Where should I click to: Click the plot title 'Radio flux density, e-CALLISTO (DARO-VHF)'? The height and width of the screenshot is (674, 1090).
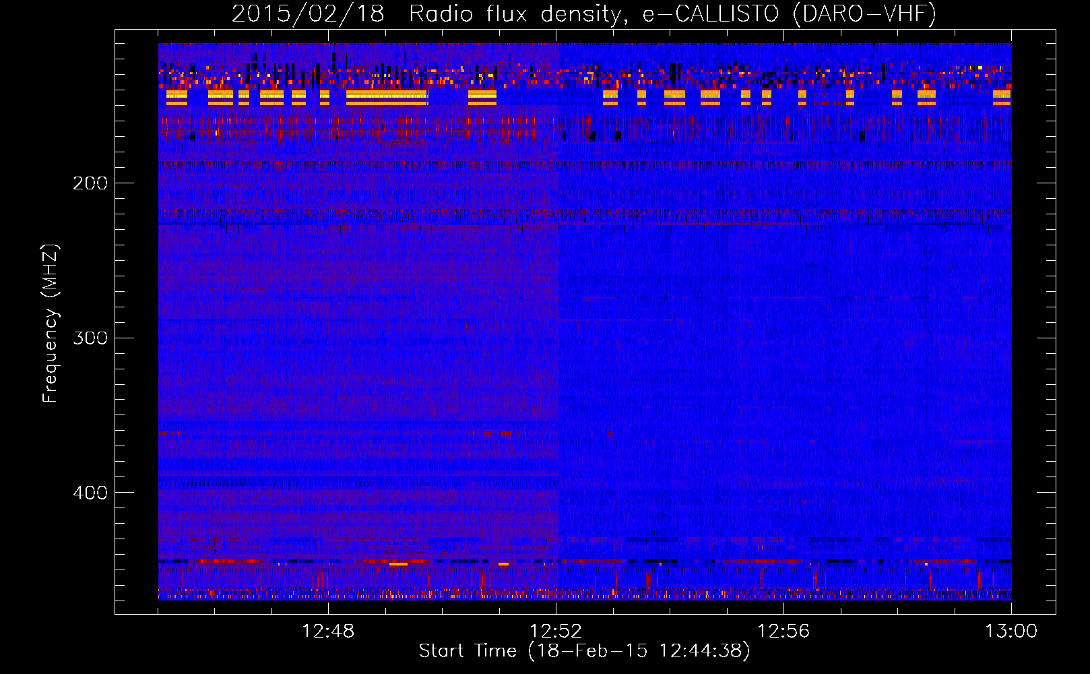(x=672, y=14)
